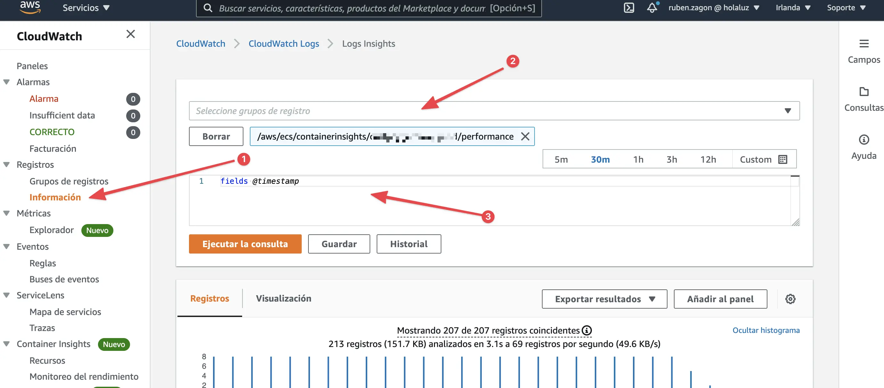Click Ocultar histograma link
Image resolution: width=884 pixels, height=388 pixels.
766,330
